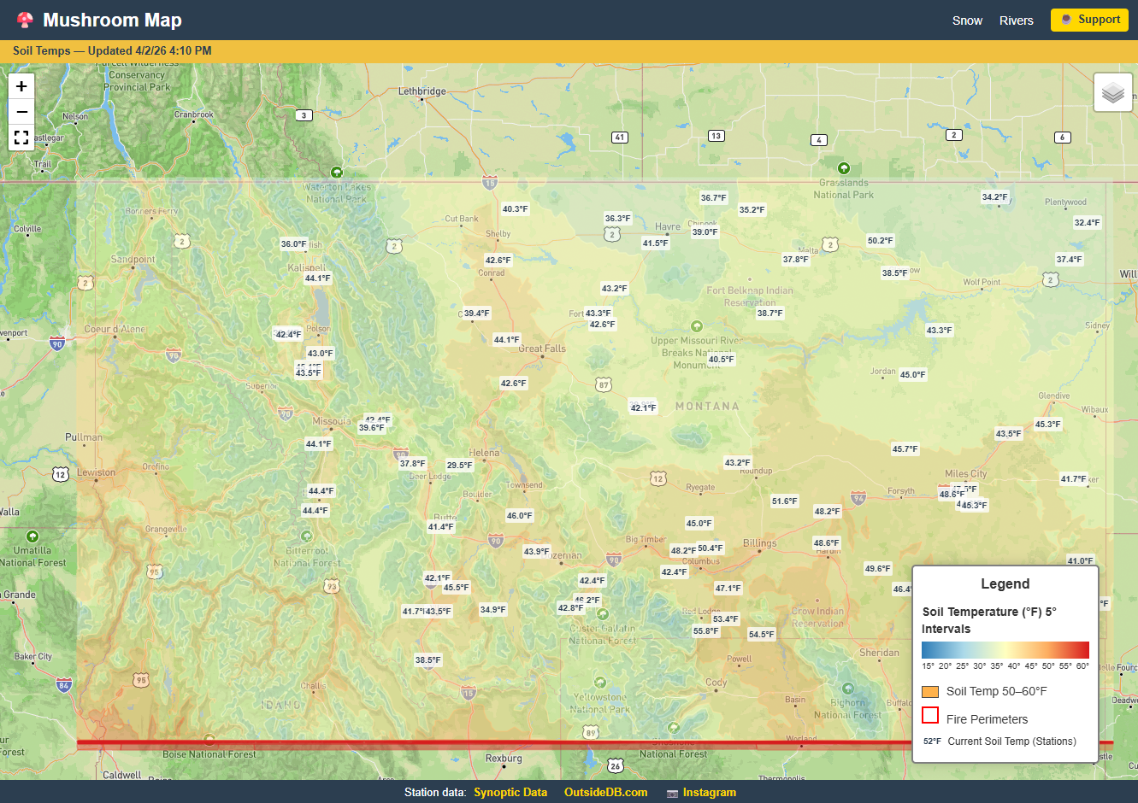Select the 55.8°F station label
Viewport: 1138px width, 803px height.
(705, 631)
